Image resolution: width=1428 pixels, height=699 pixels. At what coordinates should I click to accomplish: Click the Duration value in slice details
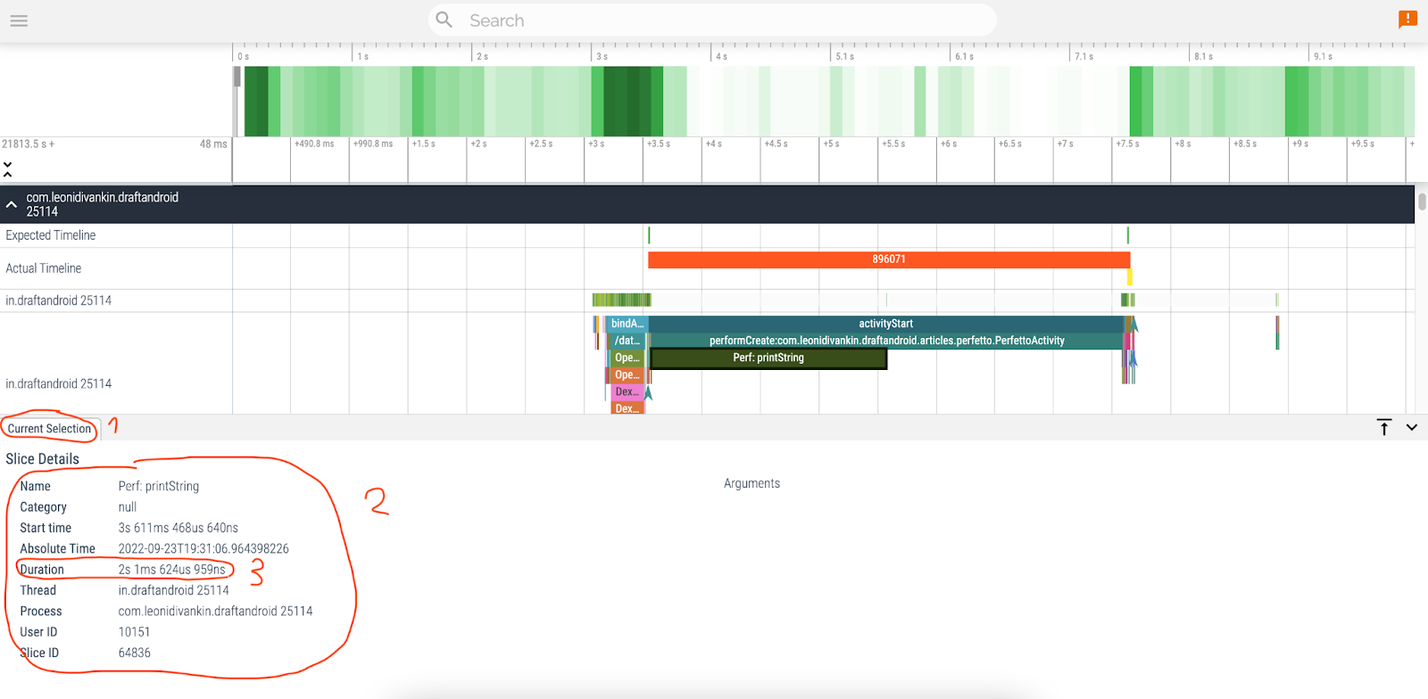172,570
